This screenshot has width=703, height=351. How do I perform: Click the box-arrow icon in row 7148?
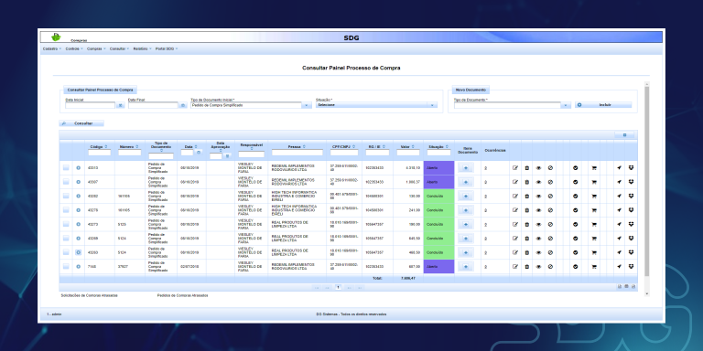(x=632, y=266)
